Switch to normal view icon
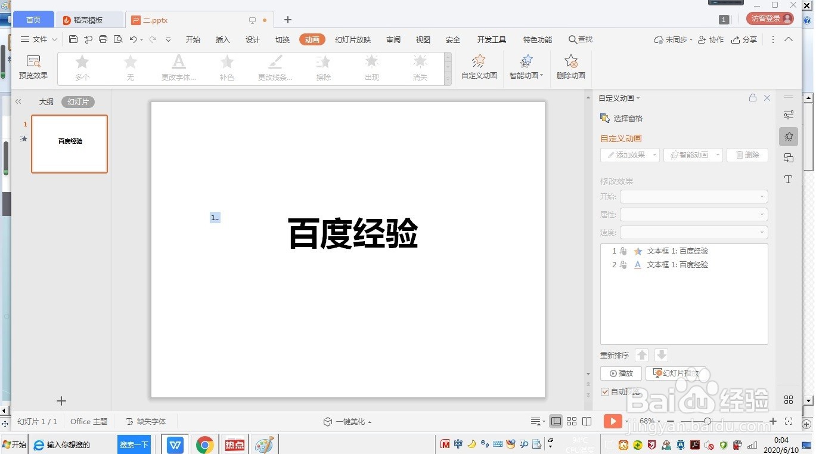The width and height of the screenshot is (816, 454). (556, 421)
